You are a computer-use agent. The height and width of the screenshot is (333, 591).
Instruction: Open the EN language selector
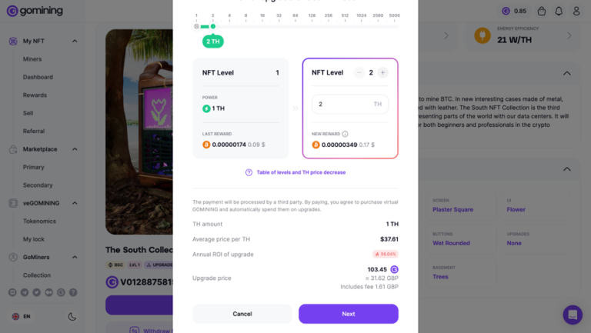click(22, 316)
